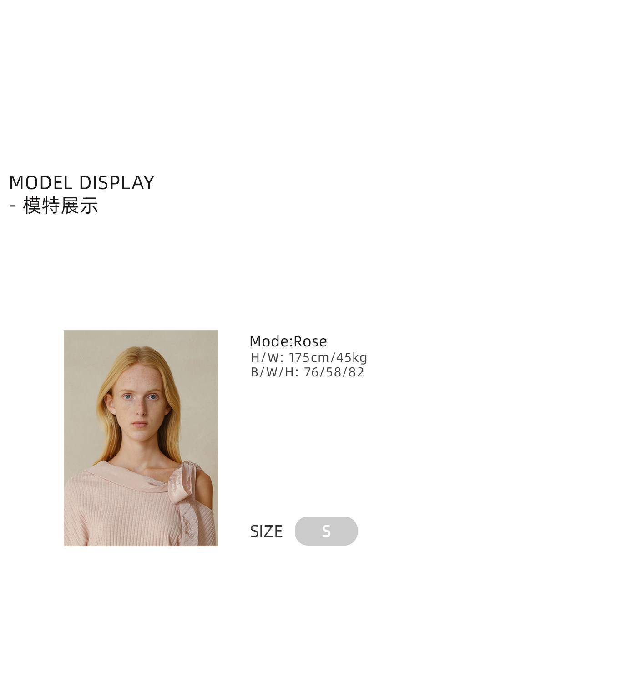Viewport: 637px width, 682px height.
Task: Select the Mode:Rose name label
Action: pos(288,341)
